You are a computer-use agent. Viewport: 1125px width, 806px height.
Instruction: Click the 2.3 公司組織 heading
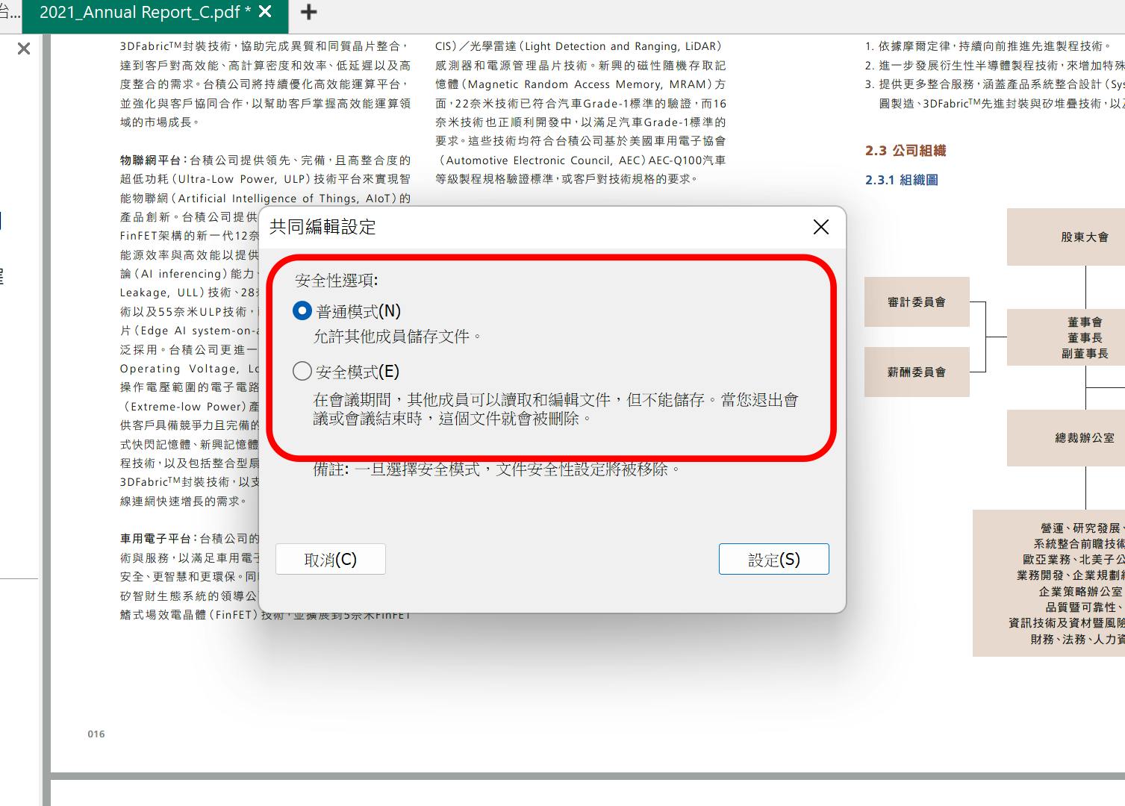[x=906, y=151]
